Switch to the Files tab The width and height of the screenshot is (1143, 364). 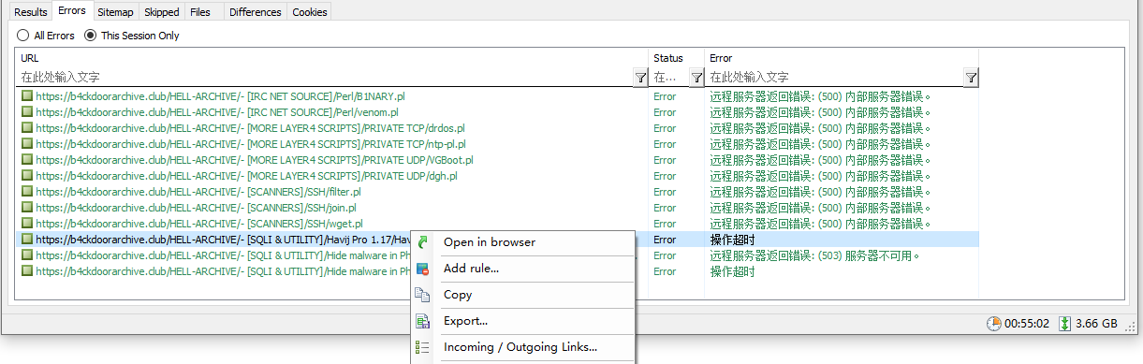(199, 12)
